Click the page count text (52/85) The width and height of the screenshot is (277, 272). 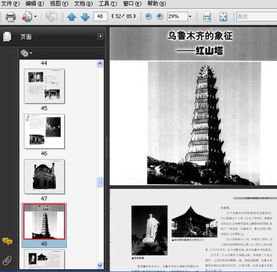coord(123,16)
